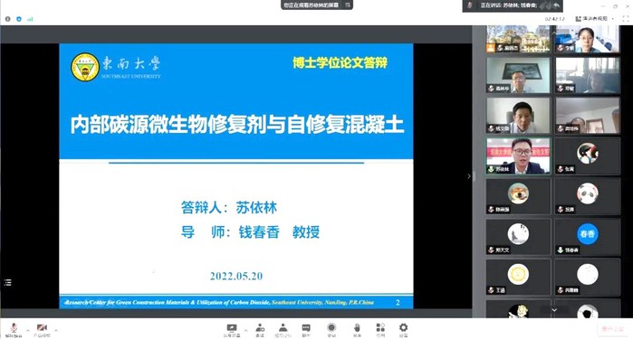This screenshot has height=339, width=633.
Task: Open the speaker view layout dropdown
Action: (595, 19)
